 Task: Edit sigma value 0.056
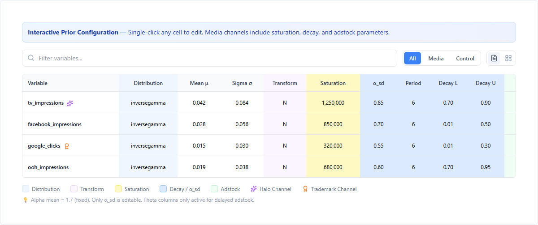(242, 124)
